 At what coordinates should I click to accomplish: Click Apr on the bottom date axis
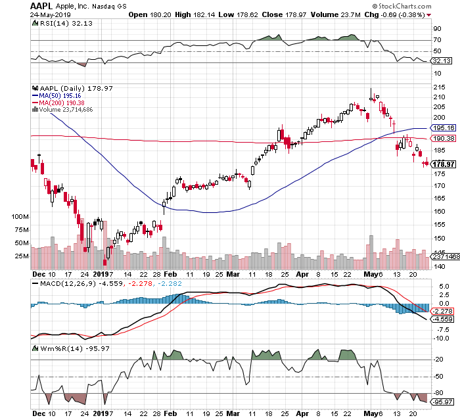302,413
